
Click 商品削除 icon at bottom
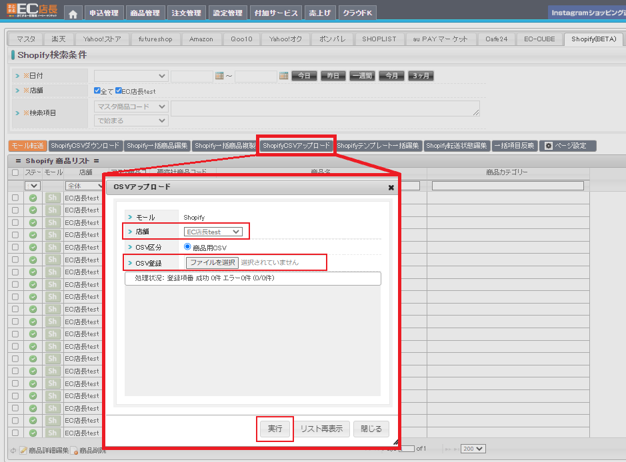click(x=74, y=451)
